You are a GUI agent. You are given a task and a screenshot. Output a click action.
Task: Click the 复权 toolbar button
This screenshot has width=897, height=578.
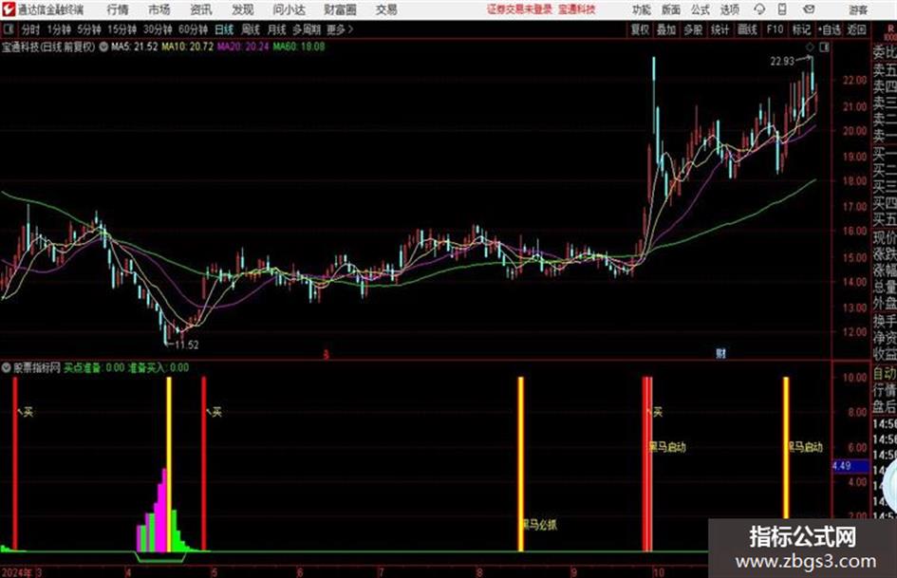[x=640, y=29]
